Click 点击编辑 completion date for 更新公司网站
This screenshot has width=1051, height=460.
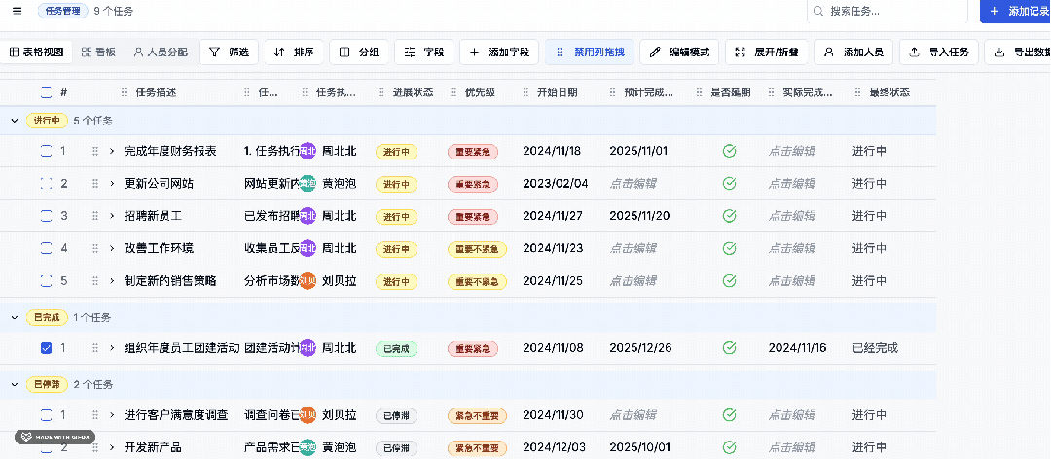(x=633, y=184)
